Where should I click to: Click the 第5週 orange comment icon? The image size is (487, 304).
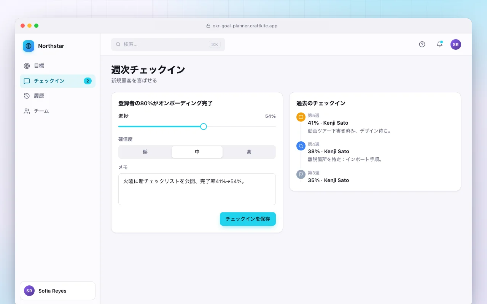[x=301, y=117]
